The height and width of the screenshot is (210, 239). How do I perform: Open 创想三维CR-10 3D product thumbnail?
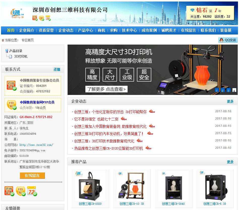(x=132, y=186)
